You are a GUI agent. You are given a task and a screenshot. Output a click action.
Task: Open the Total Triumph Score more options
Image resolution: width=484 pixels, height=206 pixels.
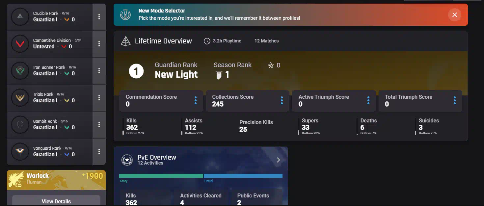[455, 100]
